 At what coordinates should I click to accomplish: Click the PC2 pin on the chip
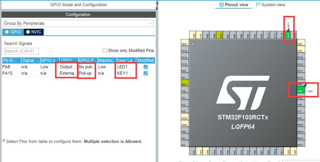pyautogui.click(x=185, y=103)
